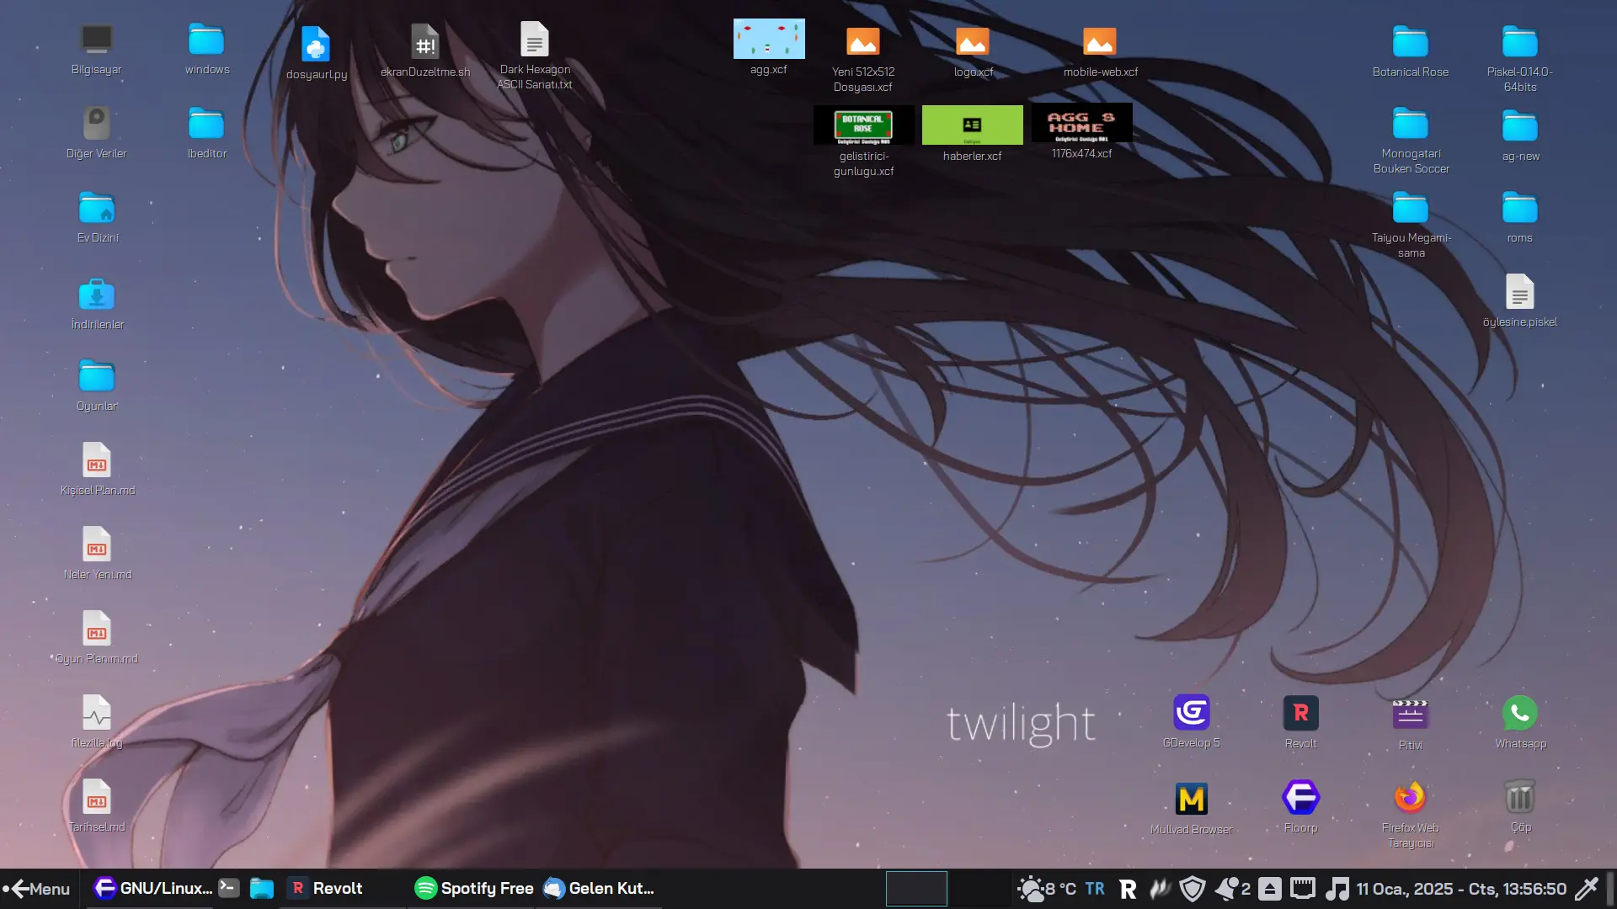Viewport: 1617px width, 909px height.
Task: Switch to GNU/Linux Floorp taskbar window
Action: [x=152, y=889]
